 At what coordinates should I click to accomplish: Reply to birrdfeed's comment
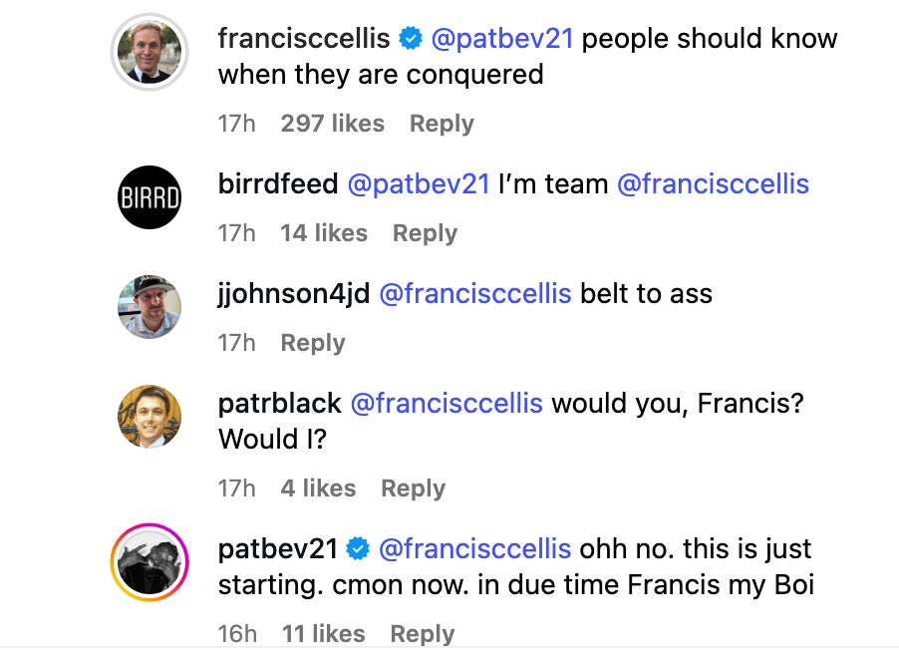(x=425, y=233)
